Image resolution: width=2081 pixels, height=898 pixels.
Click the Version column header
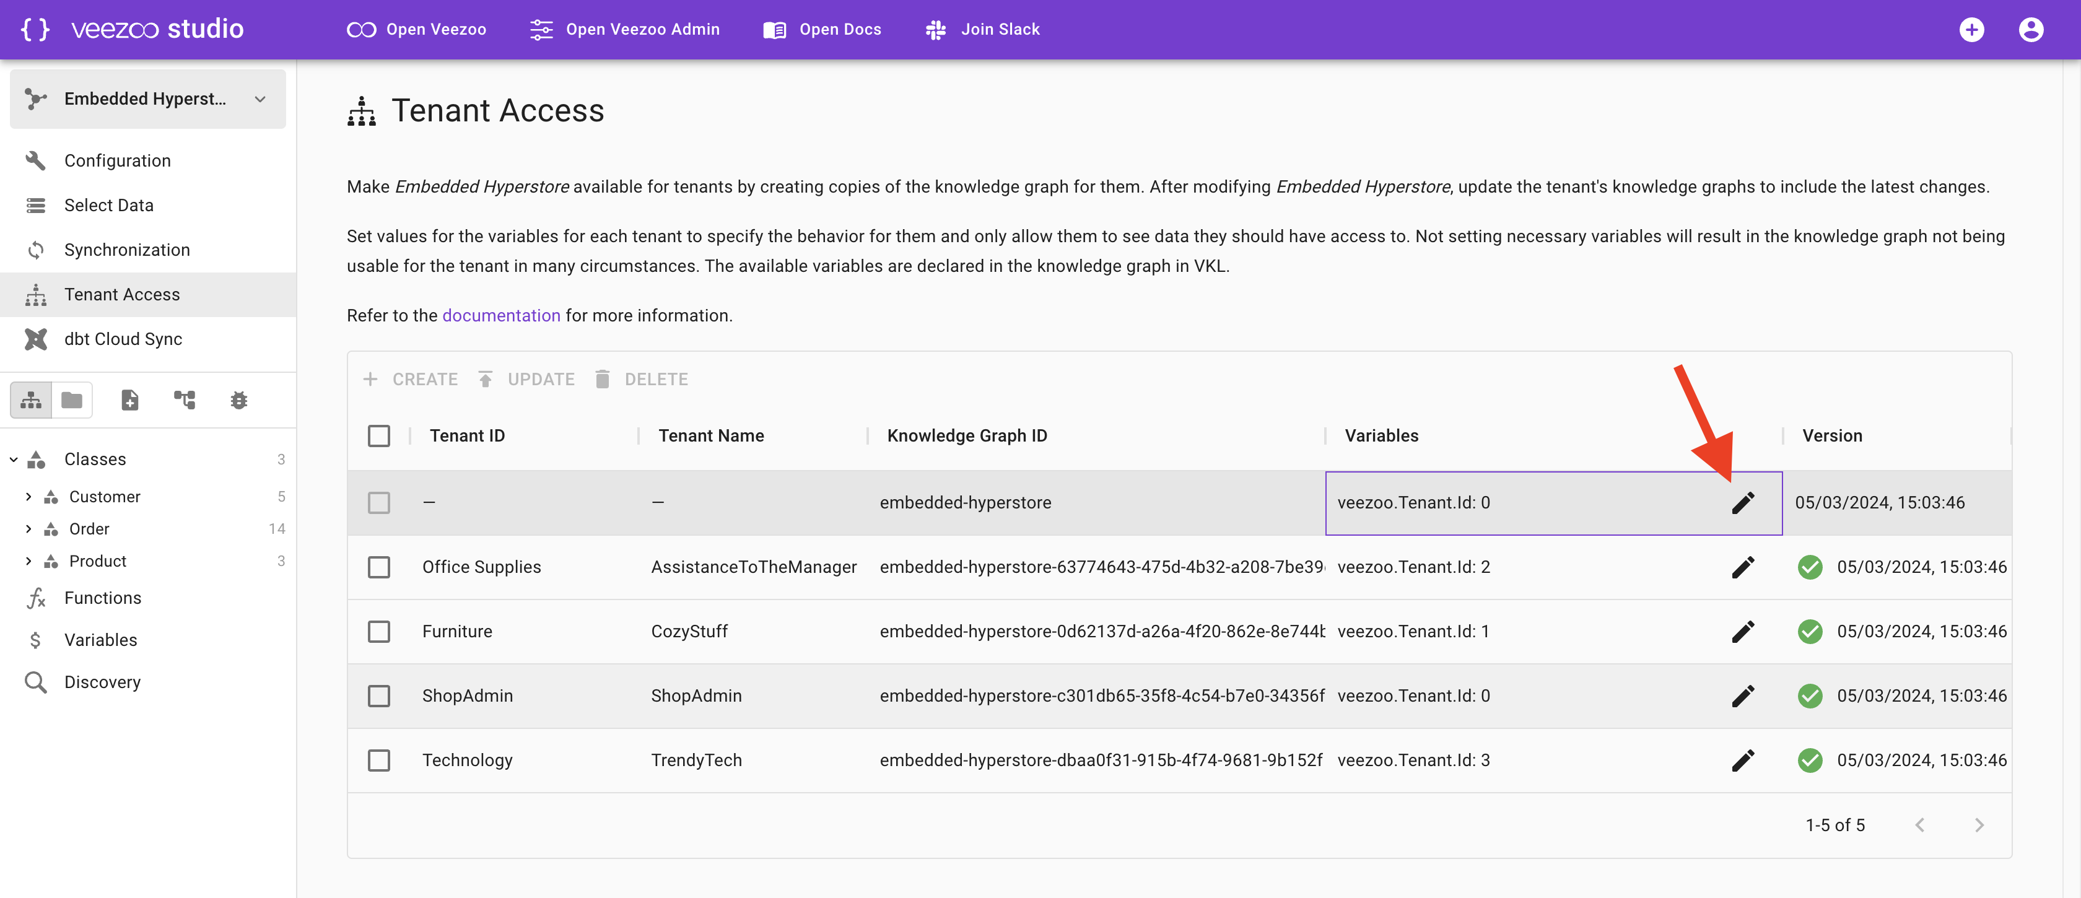coord(1832,436)
